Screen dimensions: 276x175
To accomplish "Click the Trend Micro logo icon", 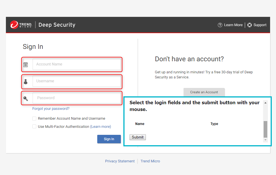I will pyautogui.click(x=14, y=25).
